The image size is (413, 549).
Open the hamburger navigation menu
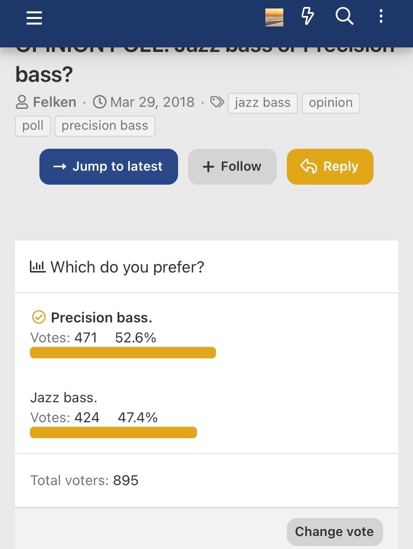34,18
